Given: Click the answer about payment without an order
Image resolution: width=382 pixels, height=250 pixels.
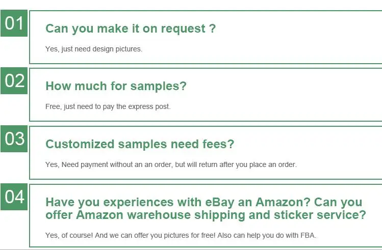Looking at the screenshot, I should pos(171,164).
